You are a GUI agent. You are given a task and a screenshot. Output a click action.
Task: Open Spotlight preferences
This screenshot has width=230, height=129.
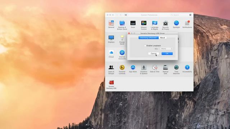coord(176,24)
